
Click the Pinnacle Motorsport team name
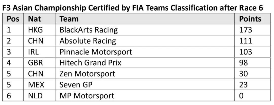(x=96, y=52)
